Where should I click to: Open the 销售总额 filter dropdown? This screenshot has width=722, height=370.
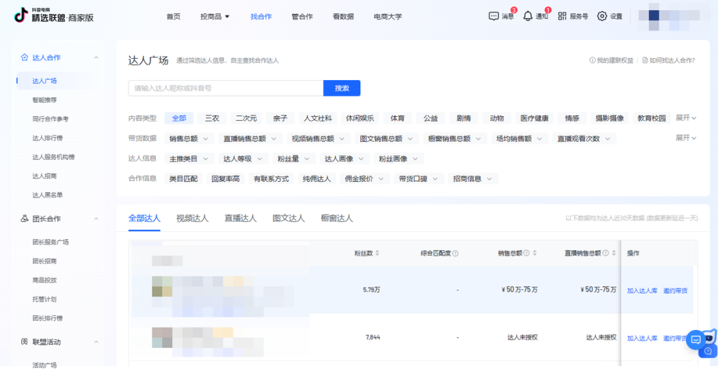(189, 138)
